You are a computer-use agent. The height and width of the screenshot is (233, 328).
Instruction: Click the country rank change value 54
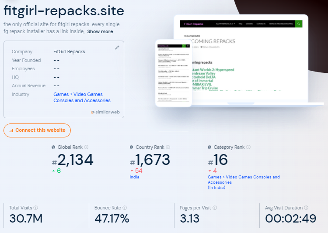pos(139,171)
